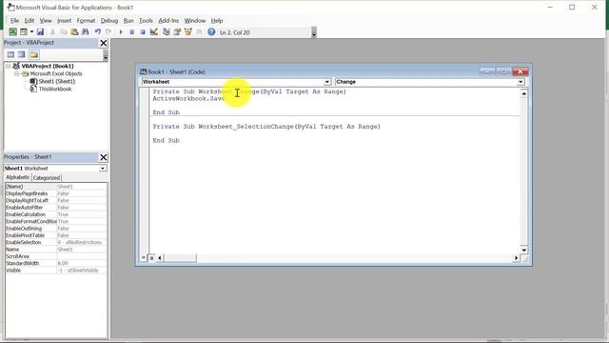Select Sheet1 (Sheet1) in project tree
Image resolution: width=609 pixels, height=343 pixels.
[x=57, y=81]
